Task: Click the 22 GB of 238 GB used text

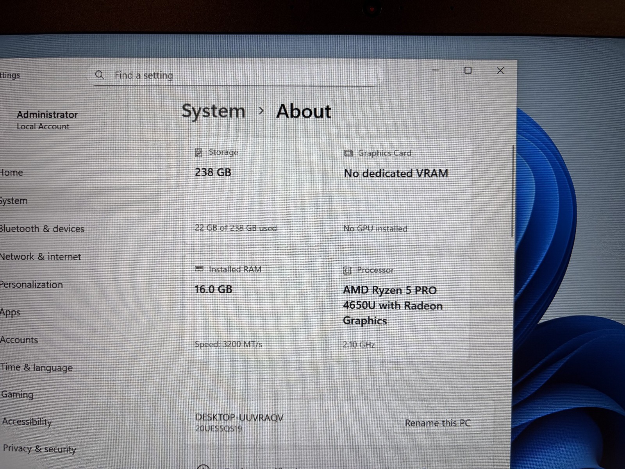Action: [236, 228]
